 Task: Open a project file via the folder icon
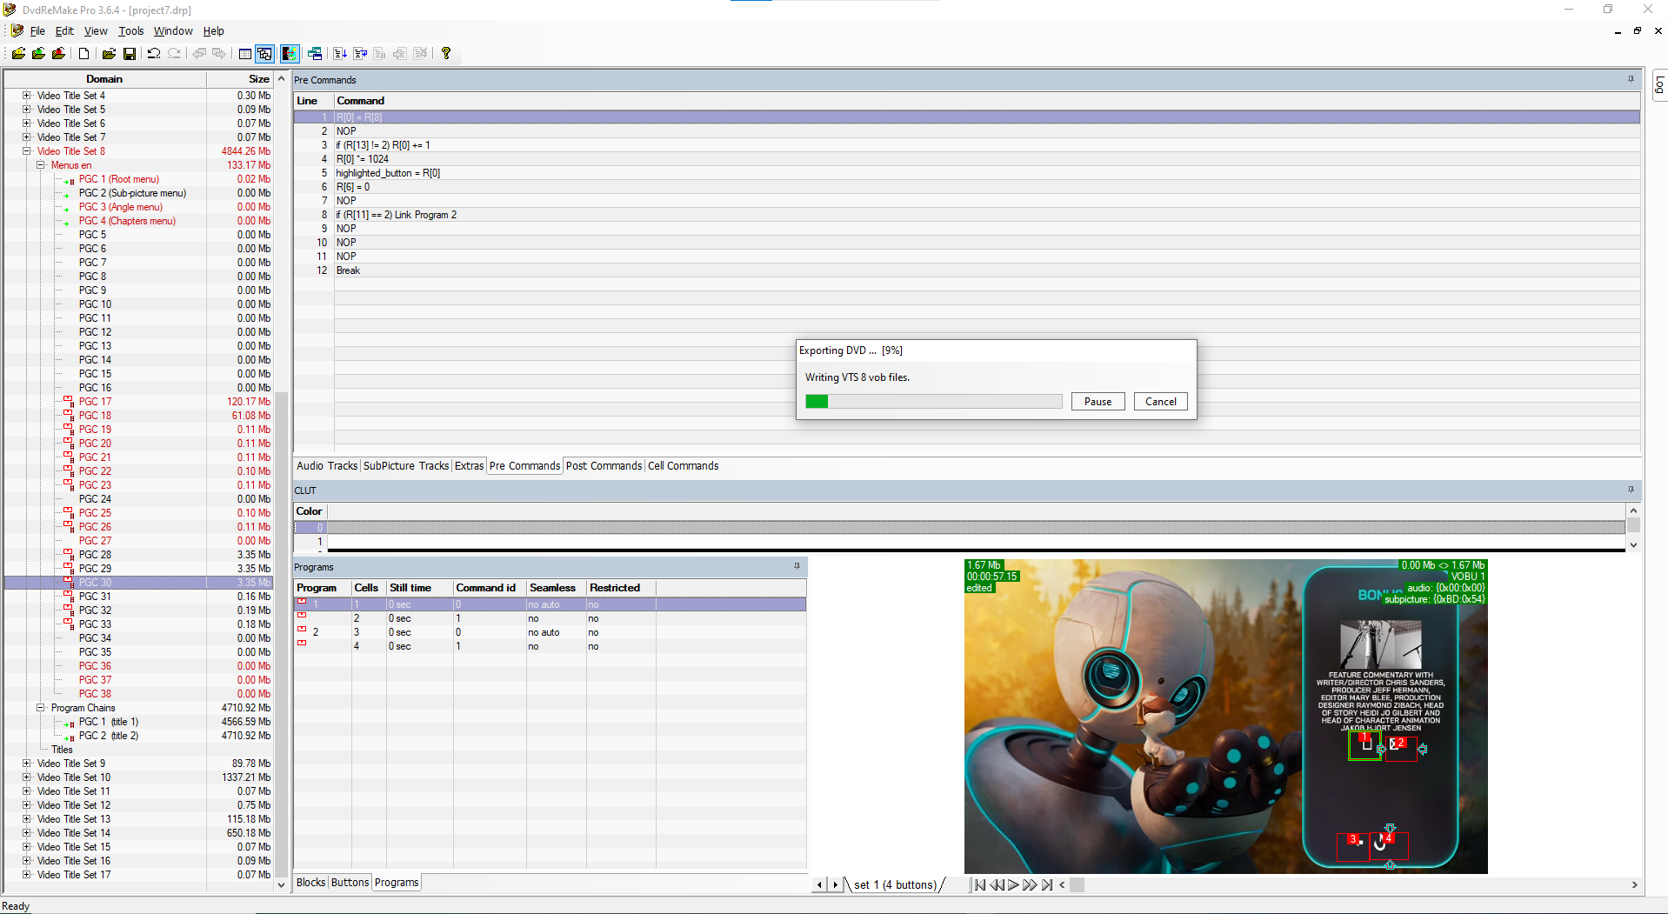109,54
